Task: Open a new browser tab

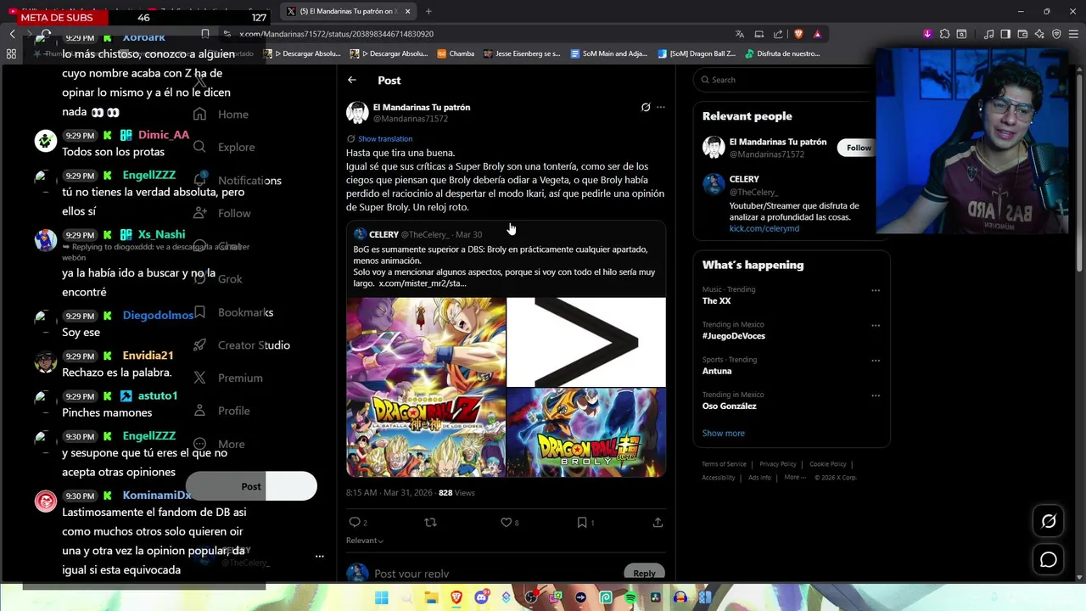Action: point(428,11)
